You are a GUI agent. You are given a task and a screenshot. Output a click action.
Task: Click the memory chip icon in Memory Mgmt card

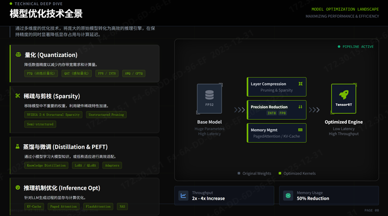tap(300, 130)
